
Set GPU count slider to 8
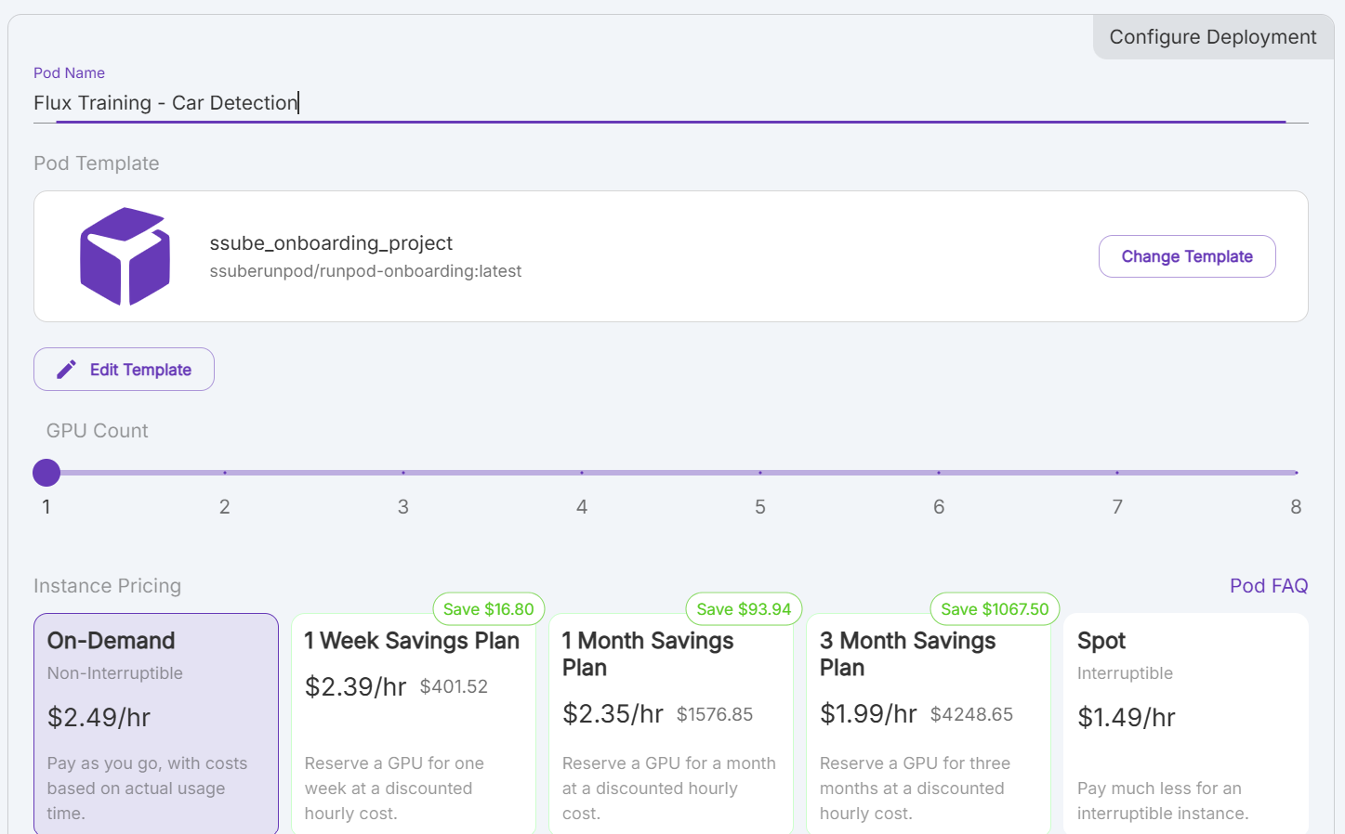click(1295, 473)
